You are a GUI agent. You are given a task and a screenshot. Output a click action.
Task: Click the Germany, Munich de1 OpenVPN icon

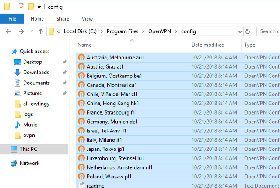[x=81, y=122]
